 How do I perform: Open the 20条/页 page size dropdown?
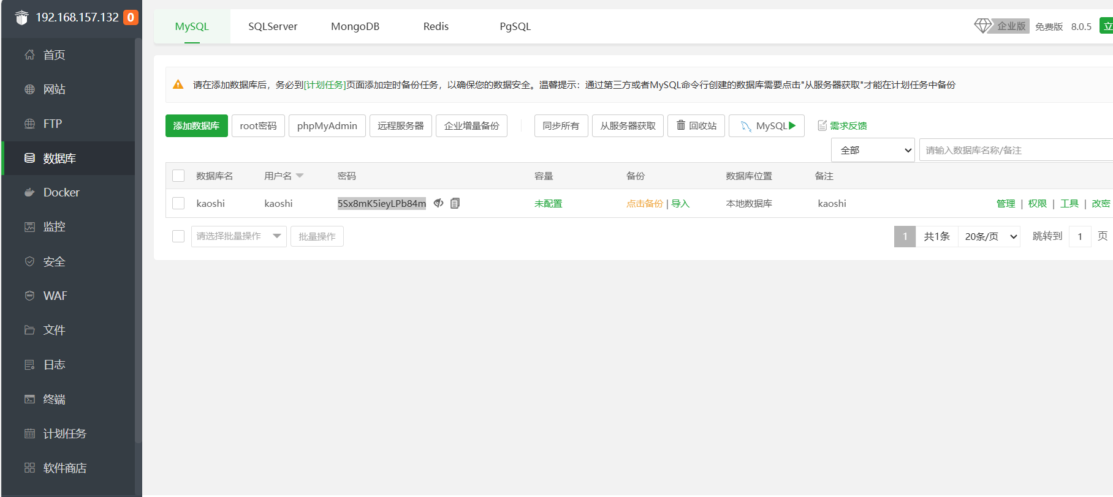click(989, 236)
